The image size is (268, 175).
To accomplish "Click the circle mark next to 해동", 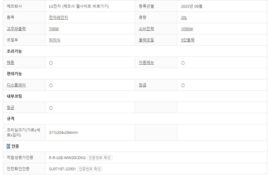I will pyautogui.click(x=51, y=63).
